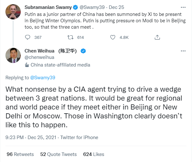192x162 pixels.
Task: Click the Twitter for iPhone source link
Action: coord(79,137)
